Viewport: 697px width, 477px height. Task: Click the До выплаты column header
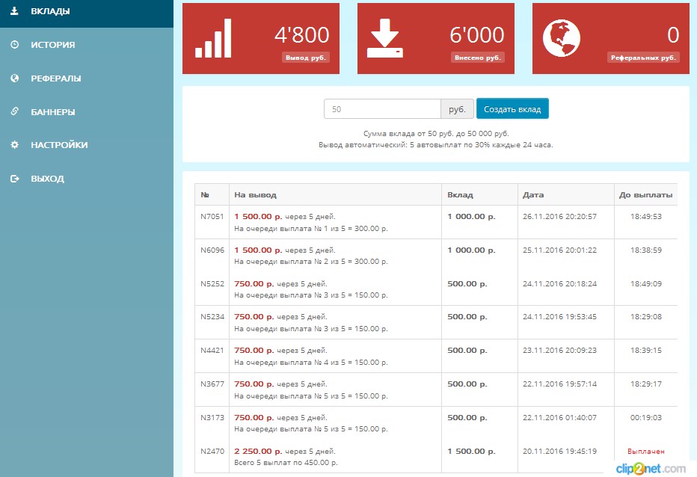646,194
